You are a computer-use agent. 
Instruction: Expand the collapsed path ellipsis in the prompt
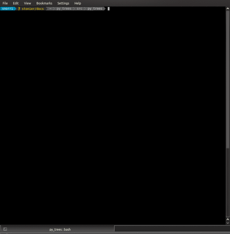(x=50, y=8)
